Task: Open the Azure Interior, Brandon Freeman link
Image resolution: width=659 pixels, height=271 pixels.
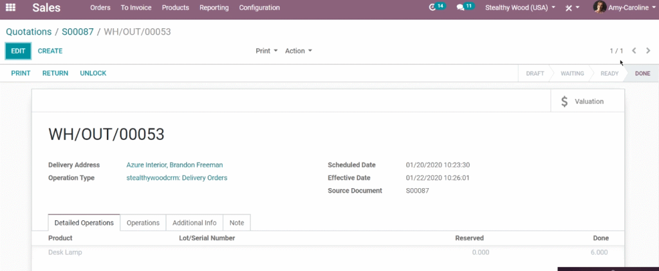Action: 174,165
